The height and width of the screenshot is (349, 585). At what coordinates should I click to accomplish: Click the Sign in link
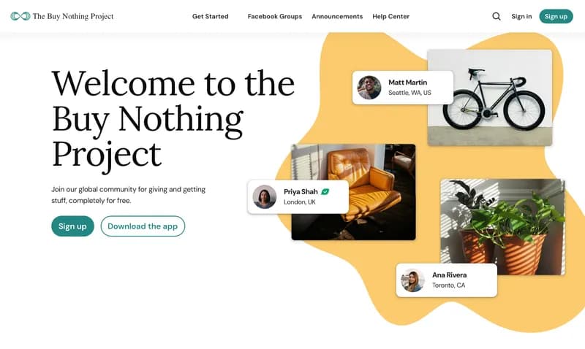coord(521,16)
